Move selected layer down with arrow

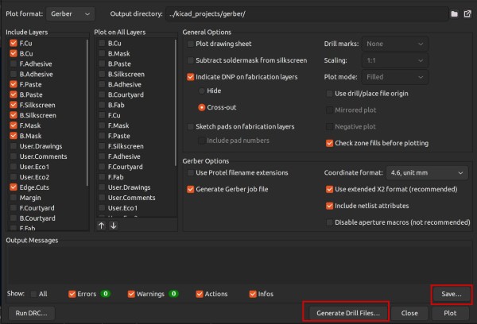(x=113, y=226)
